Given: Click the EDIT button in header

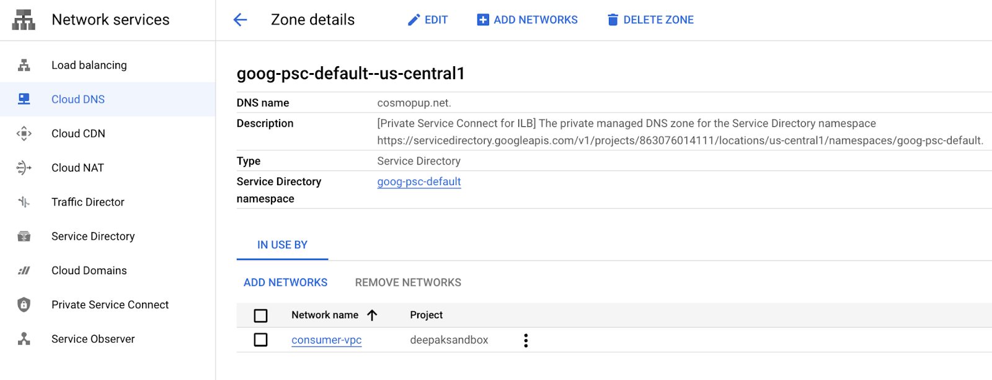Looking at the screenshot, I should click(x=428, y=20).
